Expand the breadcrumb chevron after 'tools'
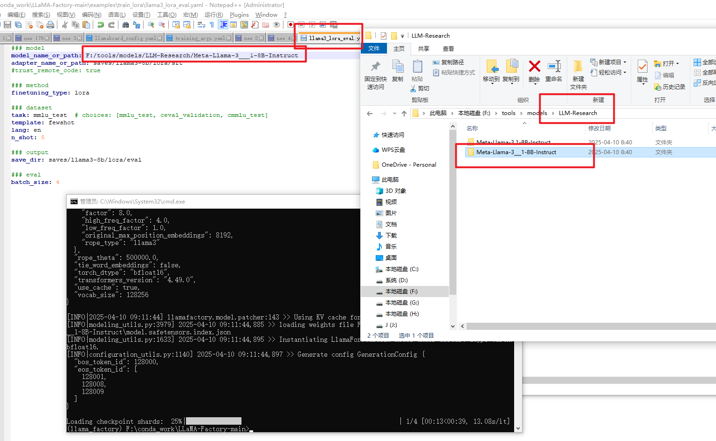This screenshot has height=441, width=716. (x=521, y=113)
